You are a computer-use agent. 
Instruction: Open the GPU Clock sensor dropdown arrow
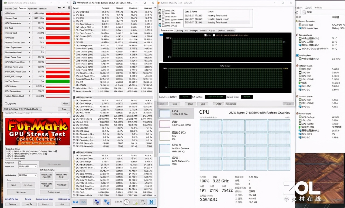(x=30, y=13)
